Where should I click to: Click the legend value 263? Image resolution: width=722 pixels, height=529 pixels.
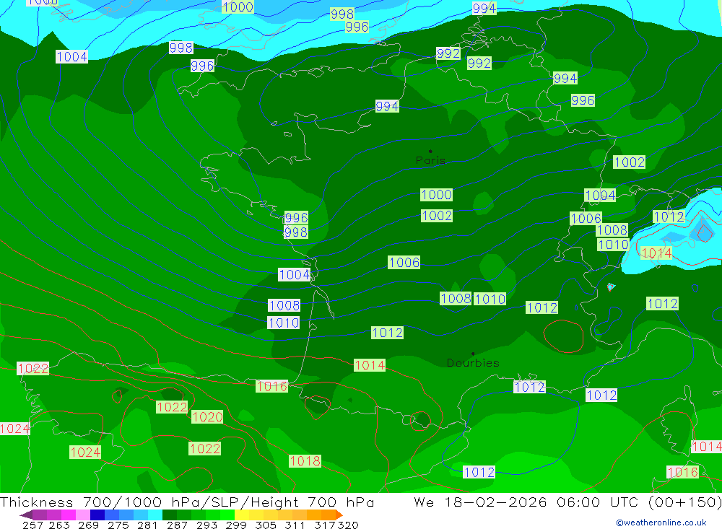[x=59, y=525]
